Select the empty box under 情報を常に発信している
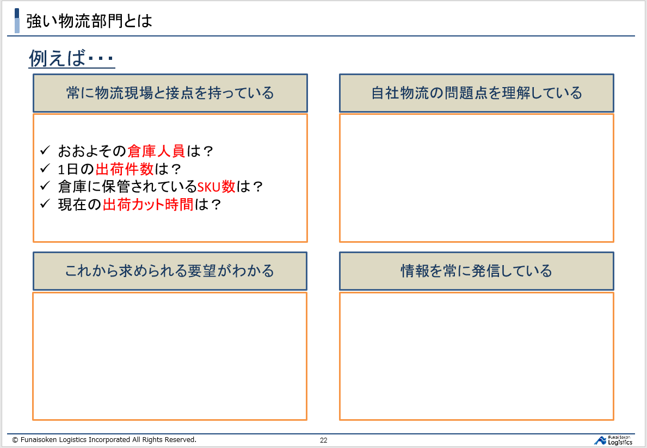647x448 pixels. coord(476,356)
